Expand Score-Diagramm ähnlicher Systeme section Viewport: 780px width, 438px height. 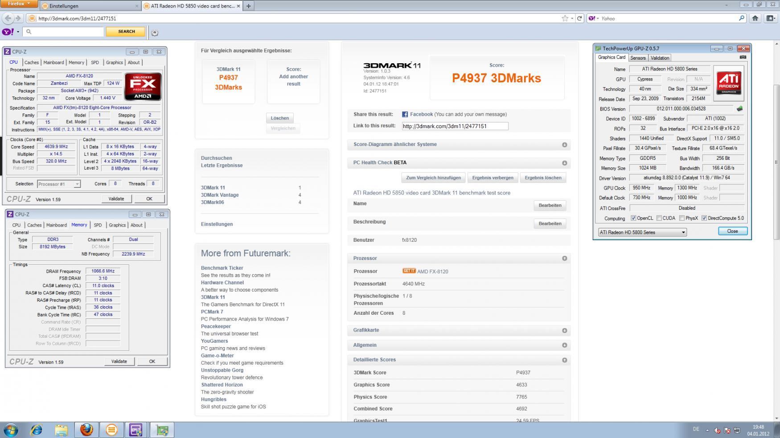pyautogui.click(x=564, y=145)
